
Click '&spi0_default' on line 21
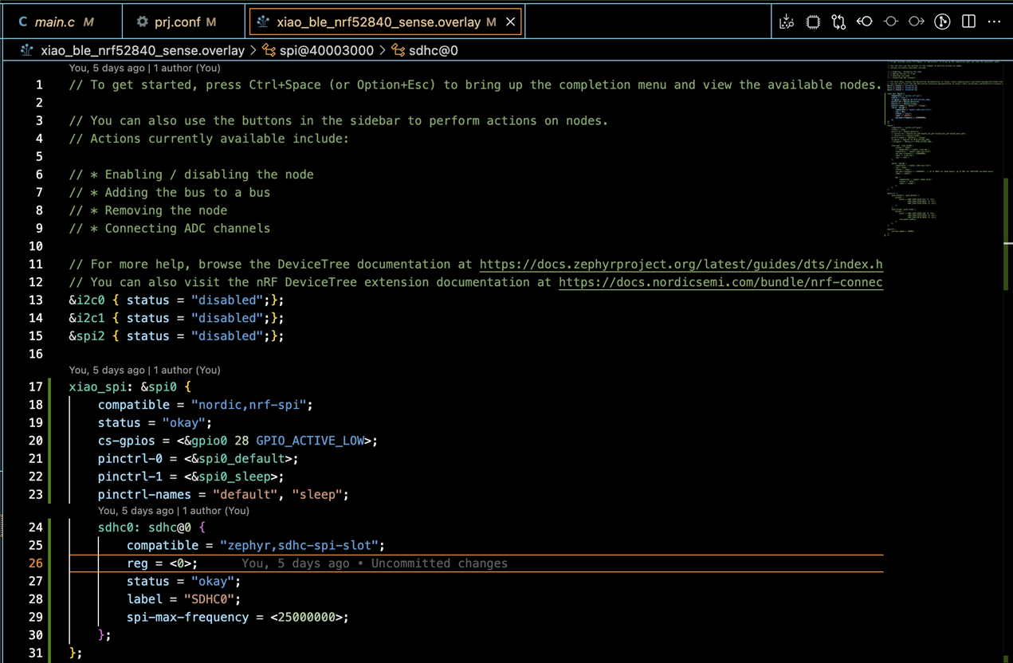point(238,458)
